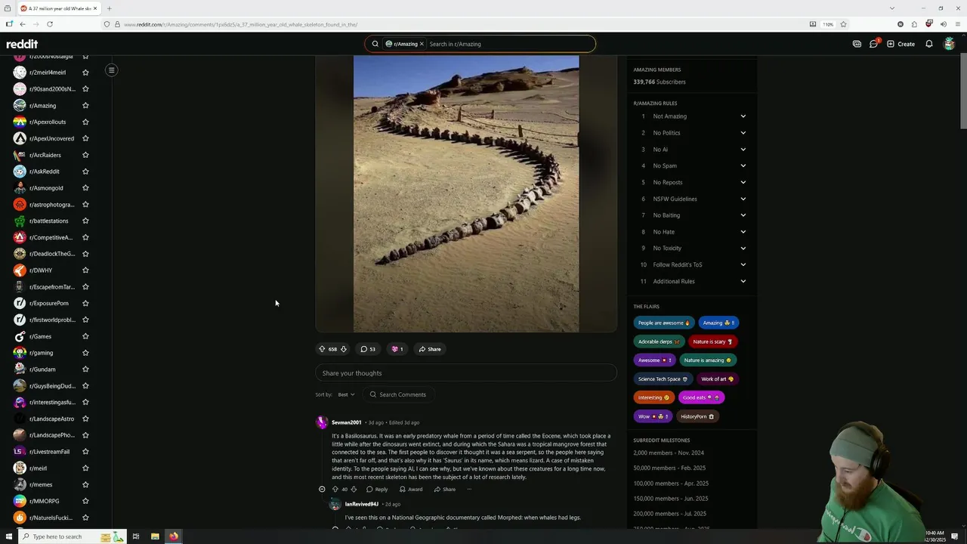
Task: Reload the page in browser toolbar
Action: pos(50,24)
